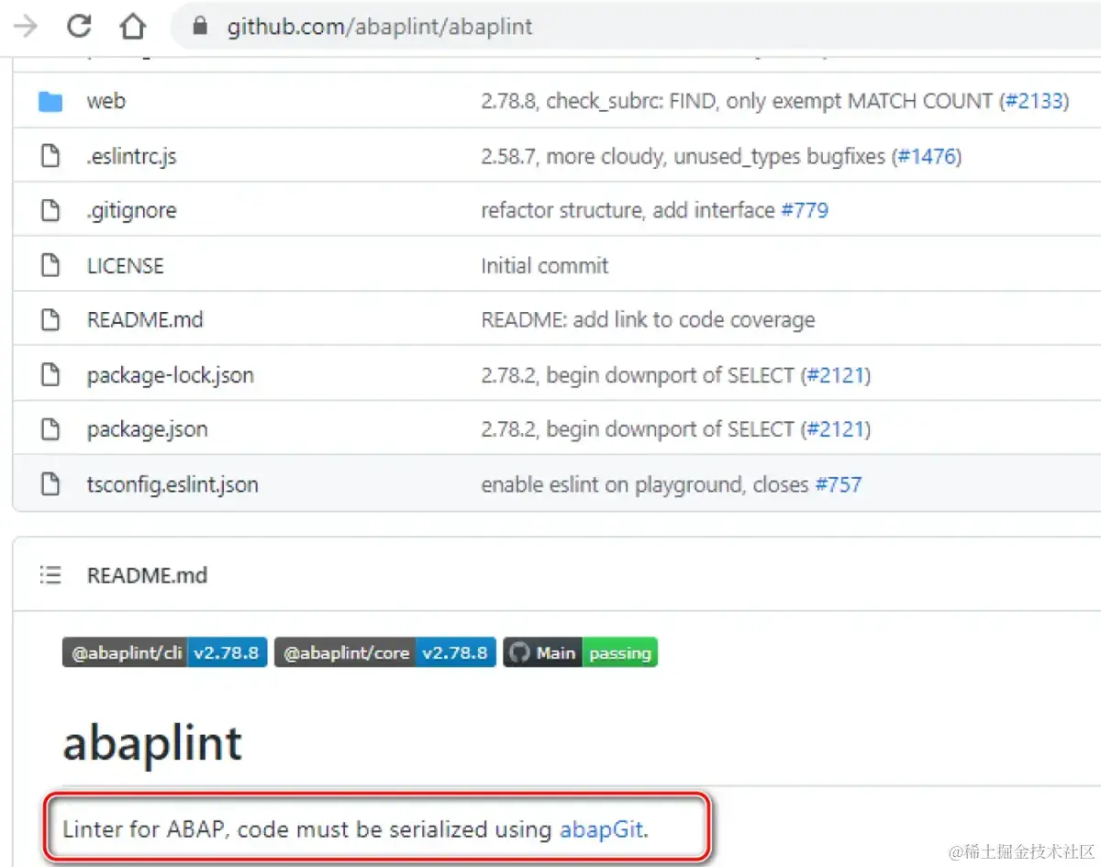Click the @abaplint/core v2.78.8 badge
Viewport: 1101px width, 867px height.
click(385, 653)
